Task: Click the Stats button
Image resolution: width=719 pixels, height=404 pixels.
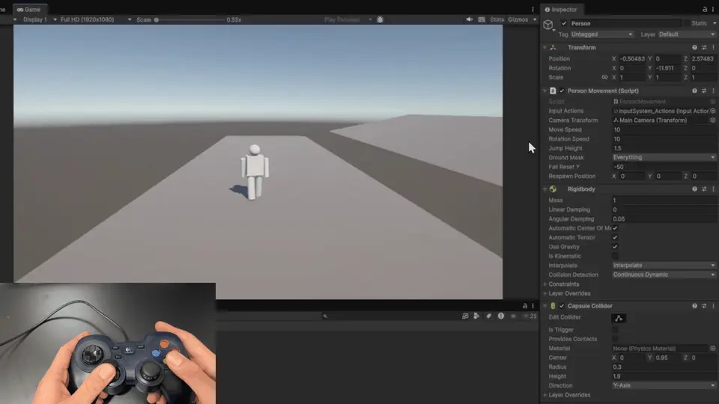Action: pyautogui.click(x=497, y=19)
